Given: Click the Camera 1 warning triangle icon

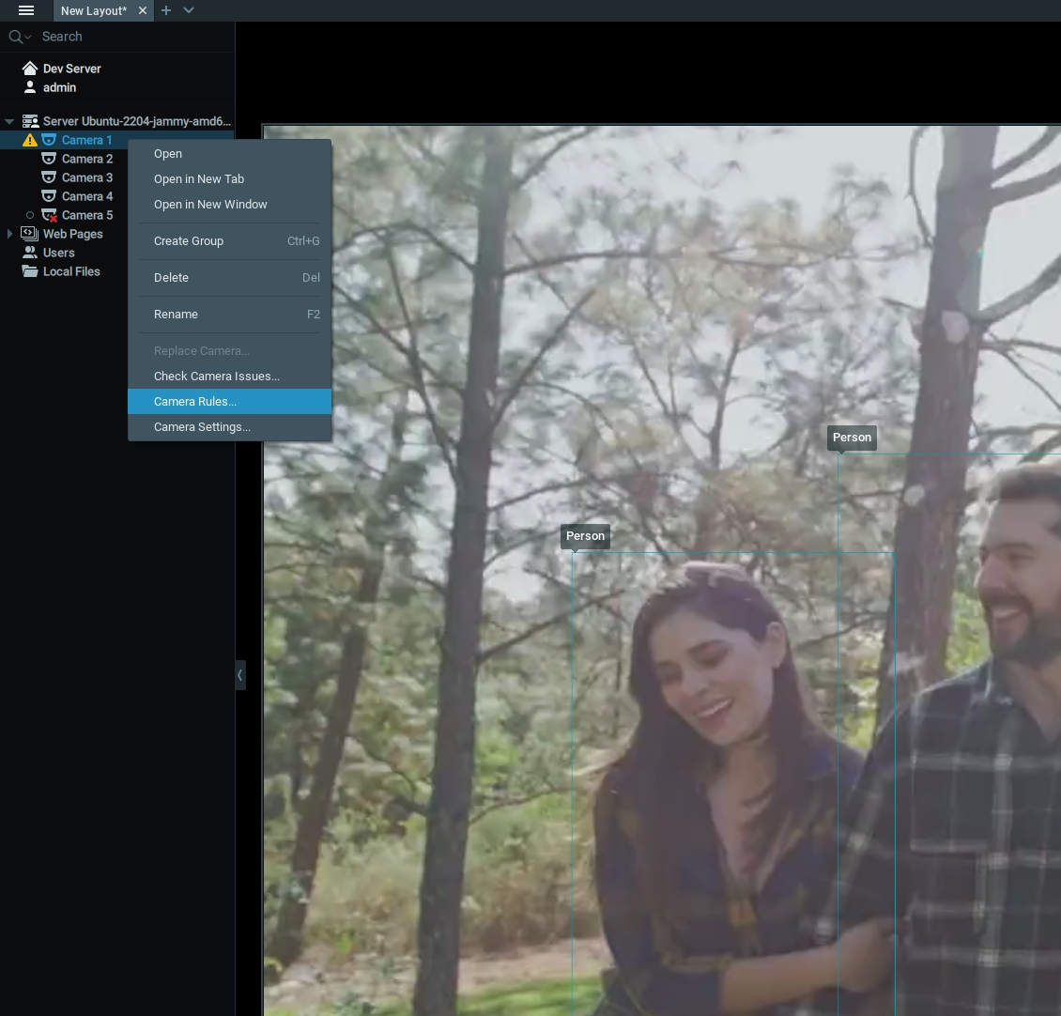Looking at the screenshot, I should coord(30,140).
